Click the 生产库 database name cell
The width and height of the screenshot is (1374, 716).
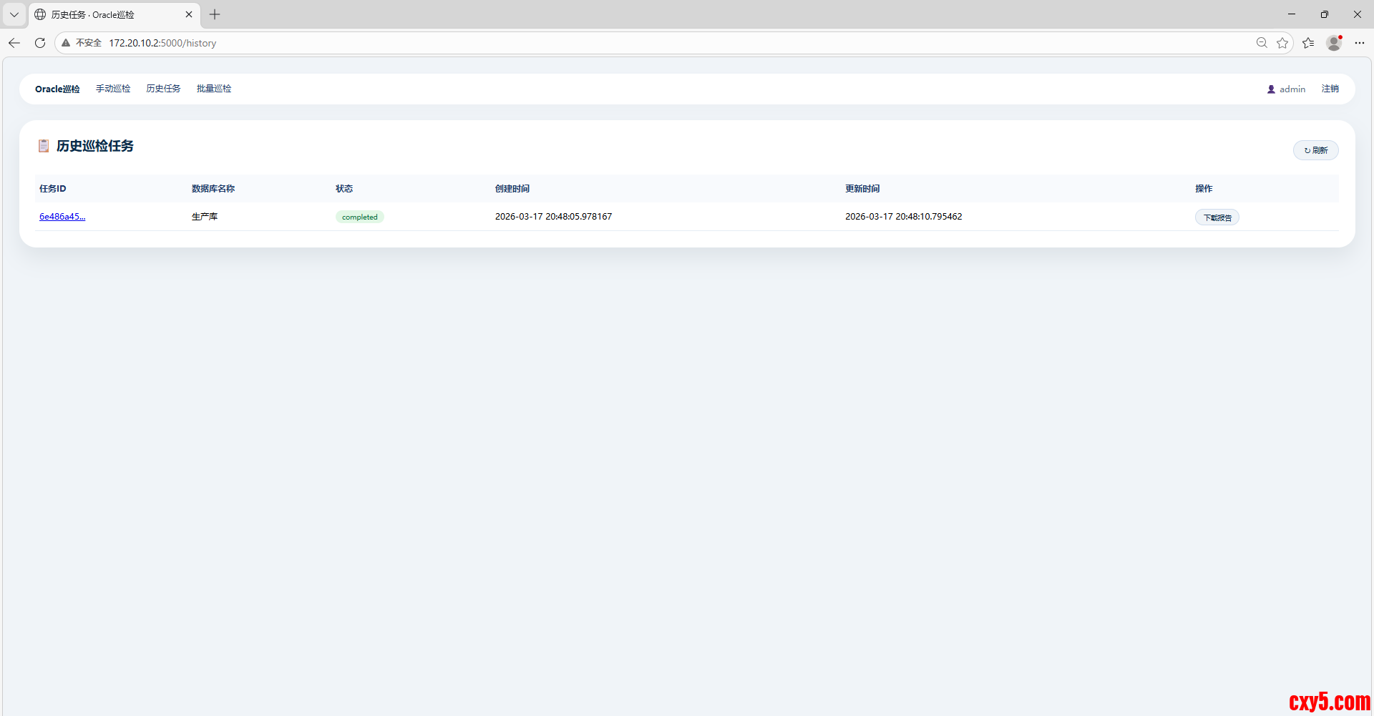click(x=205, y=217)
